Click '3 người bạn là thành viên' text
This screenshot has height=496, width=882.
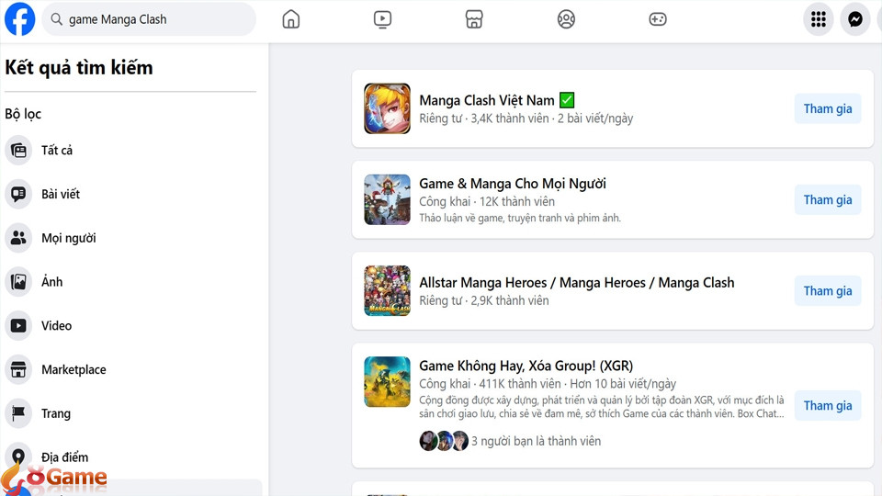(536, 442)
